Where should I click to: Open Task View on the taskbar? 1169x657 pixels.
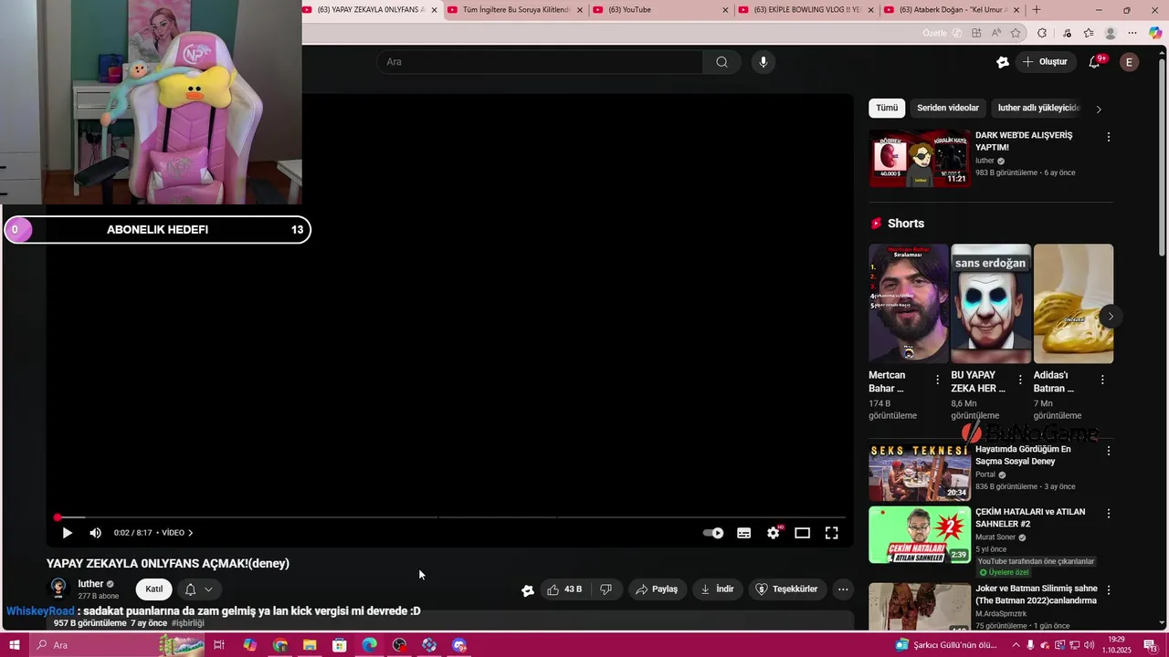coord(219,645)
